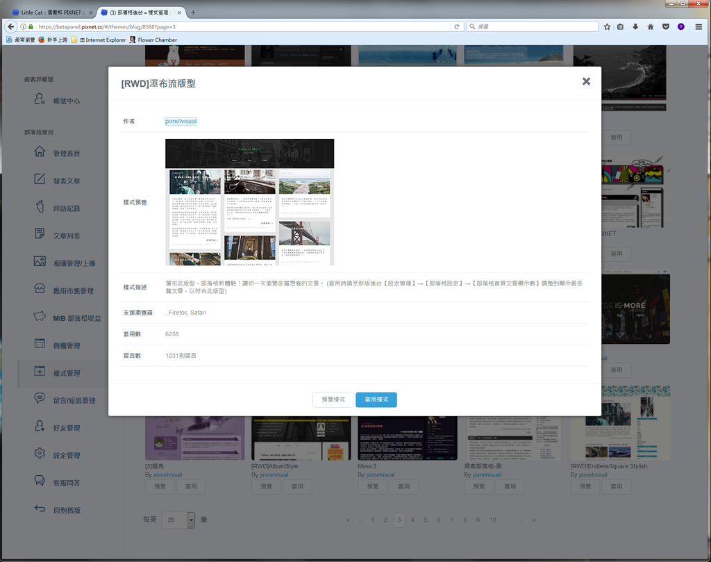Open 好友管理 person icon
Image resolution: width=711 pixels, height=562 pixels.
click(40, 426)
